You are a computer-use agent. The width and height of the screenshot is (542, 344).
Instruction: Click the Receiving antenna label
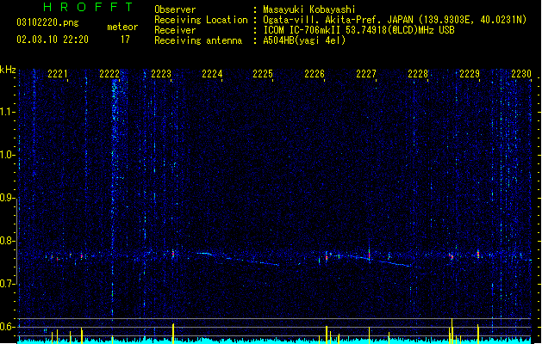pos(198,40)
